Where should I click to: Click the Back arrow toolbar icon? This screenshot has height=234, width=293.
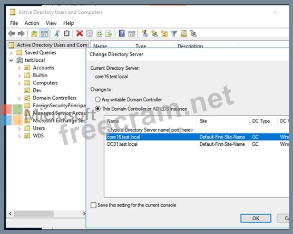tap(12, 33)
